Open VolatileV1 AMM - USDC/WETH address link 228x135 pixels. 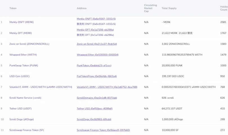(107, 87)
